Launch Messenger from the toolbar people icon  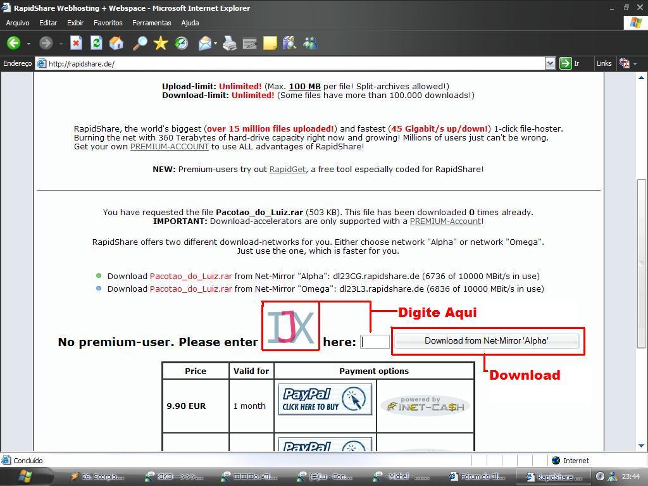pyautogui.click(x=310, y=43)
